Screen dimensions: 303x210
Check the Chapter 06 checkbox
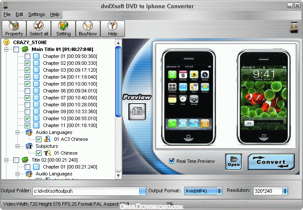tap(27, 91)
